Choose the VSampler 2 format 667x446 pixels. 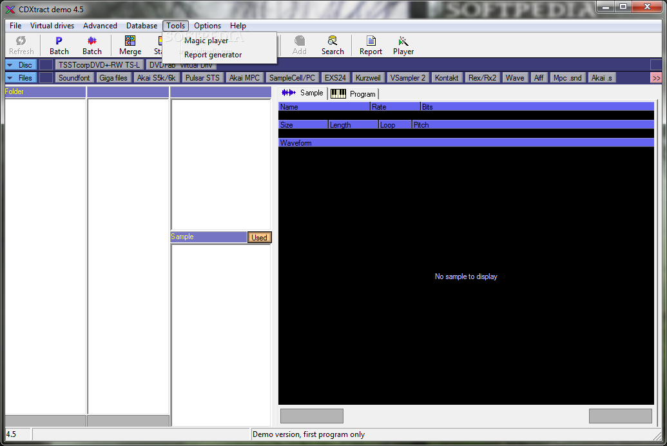click(x=408, y=78)
